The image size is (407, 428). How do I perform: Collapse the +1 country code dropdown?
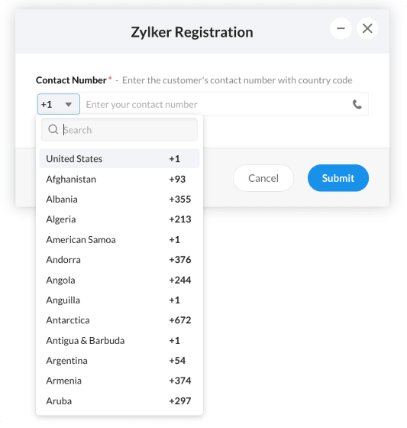59,104
